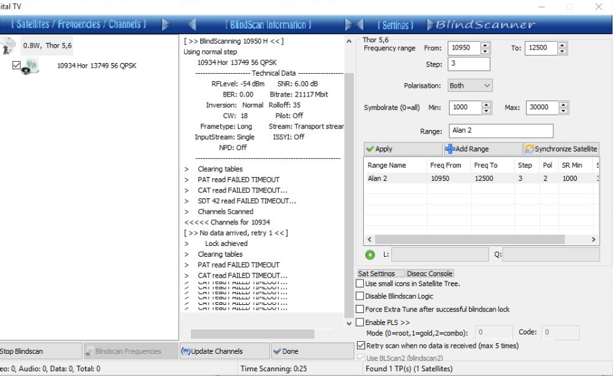Select the Alan 2 row in range table

(481, 178)
